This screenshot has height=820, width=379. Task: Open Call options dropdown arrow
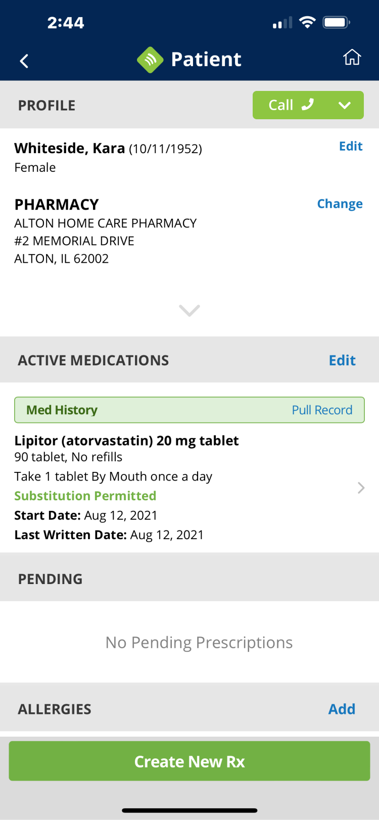pos(345,105)
